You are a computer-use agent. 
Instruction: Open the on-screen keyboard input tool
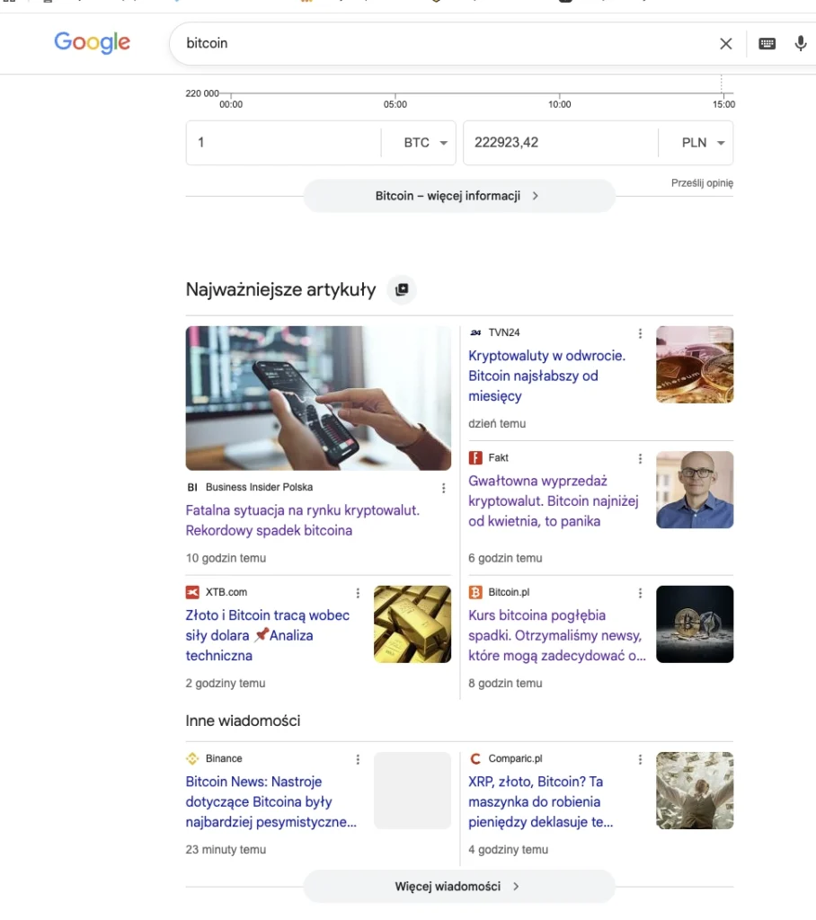pyautogui.click(x=767, y=43)
